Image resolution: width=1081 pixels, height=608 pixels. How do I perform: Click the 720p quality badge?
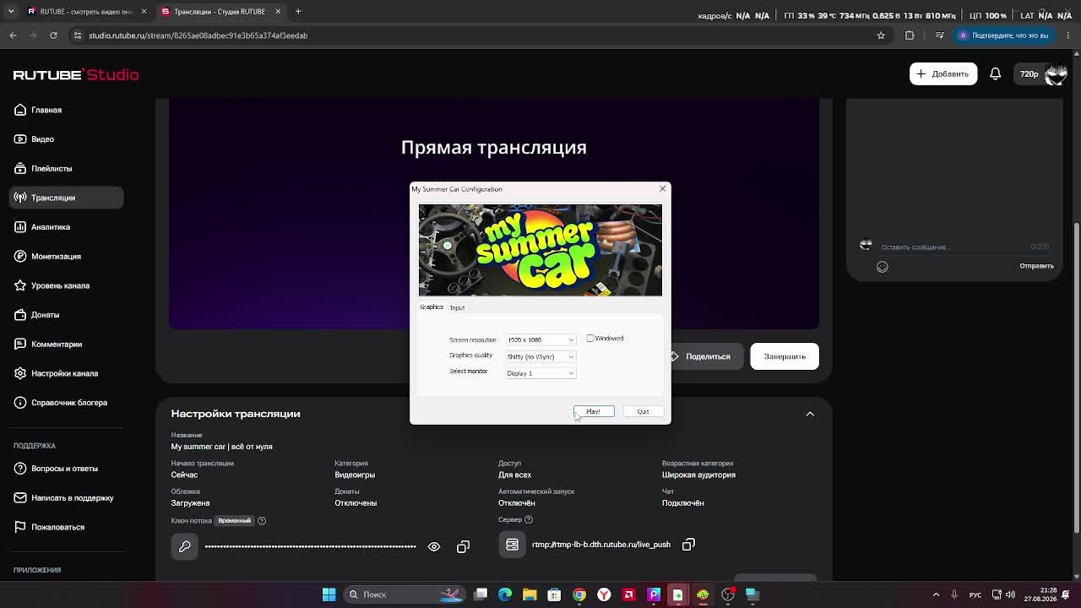[x=1029, y=74]
